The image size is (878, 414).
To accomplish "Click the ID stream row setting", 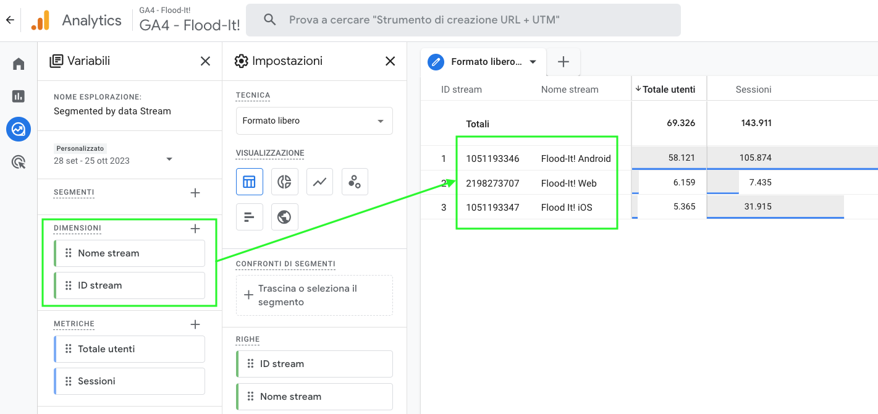I will click(x=314, y=364).
